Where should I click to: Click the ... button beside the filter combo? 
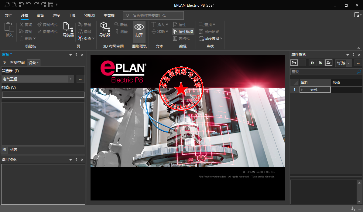tap(80, 79)
